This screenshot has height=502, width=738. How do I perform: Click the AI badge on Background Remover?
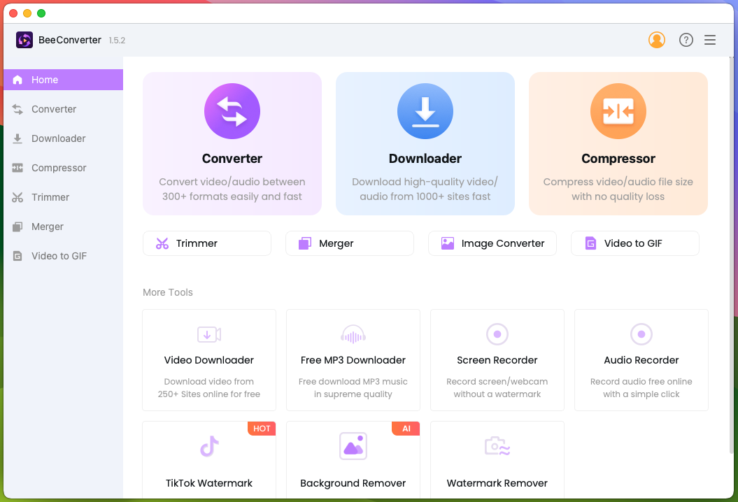click(406, 429)
